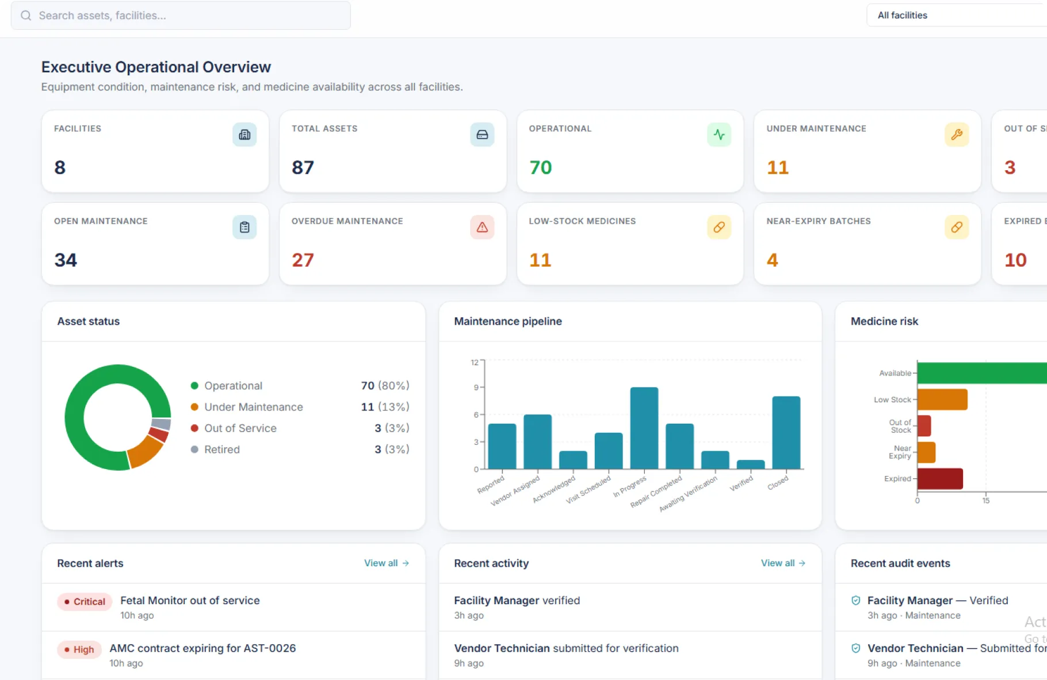
Task: Open Vendor Technician submitted for verification activity
Action: (631, 655)
